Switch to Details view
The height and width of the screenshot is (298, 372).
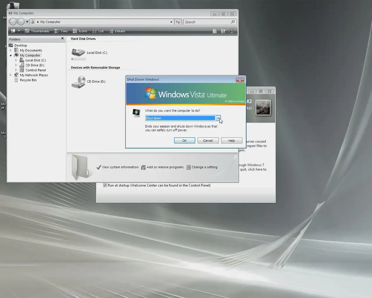[117, 31]
